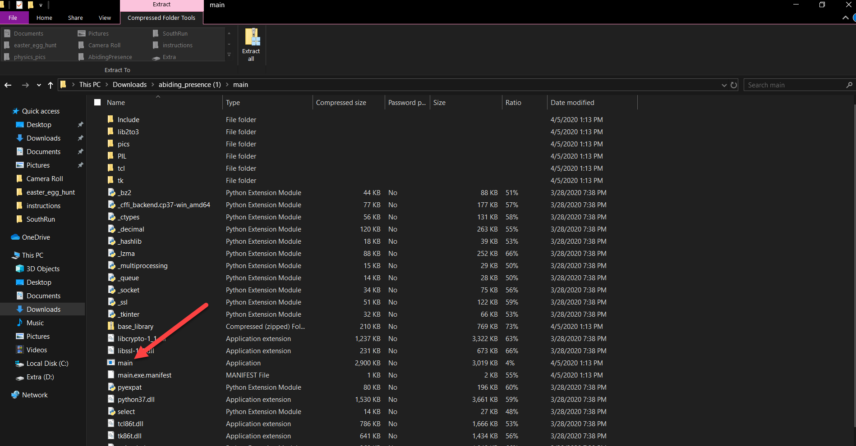Viewport: 856px width, 446px height.
Task: Choose SouthRun as extract destination
Action: (x=175, y=33)
